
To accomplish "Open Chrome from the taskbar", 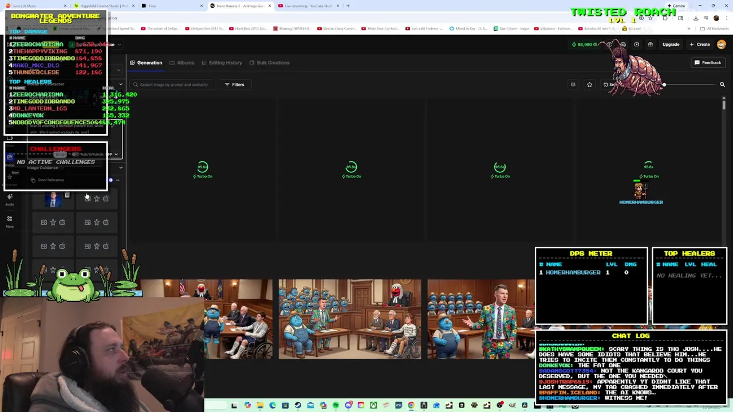I will click(411, 405).
